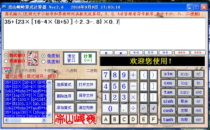210x130 pixels.
Task: Select the 弧度制 radian mode
Action: click(51, 61)
